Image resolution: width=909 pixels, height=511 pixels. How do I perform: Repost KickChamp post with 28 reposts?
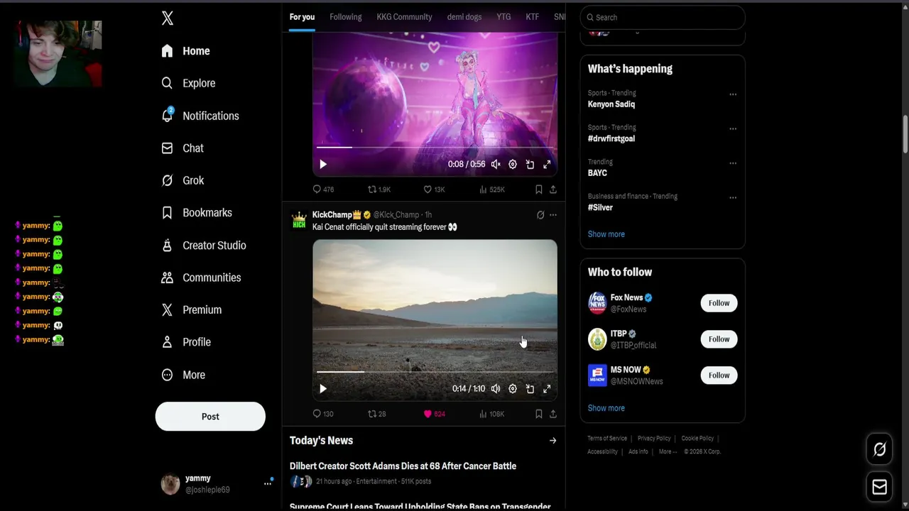pos(377,414)
